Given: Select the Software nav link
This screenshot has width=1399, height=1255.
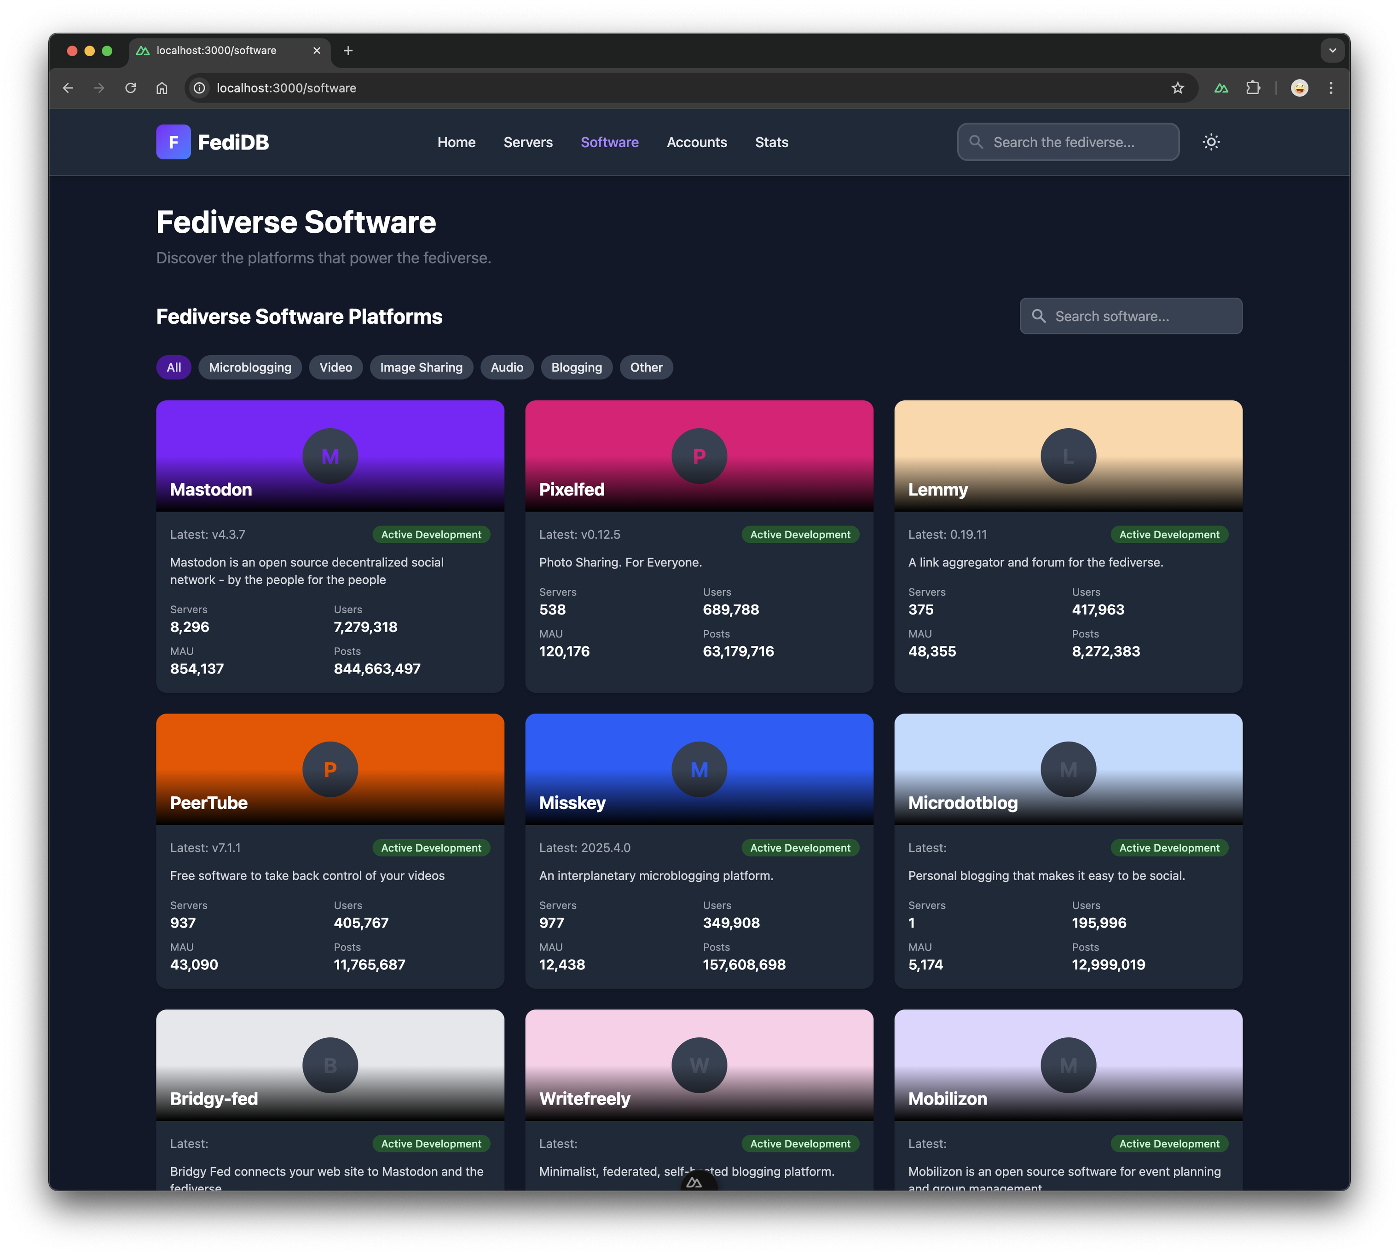Looking at the screenshot, I should tap(609, 142).
